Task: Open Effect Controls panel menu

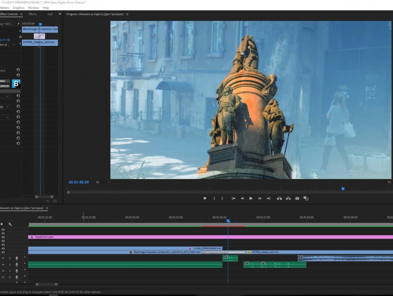Action: [x=21, y=14]
